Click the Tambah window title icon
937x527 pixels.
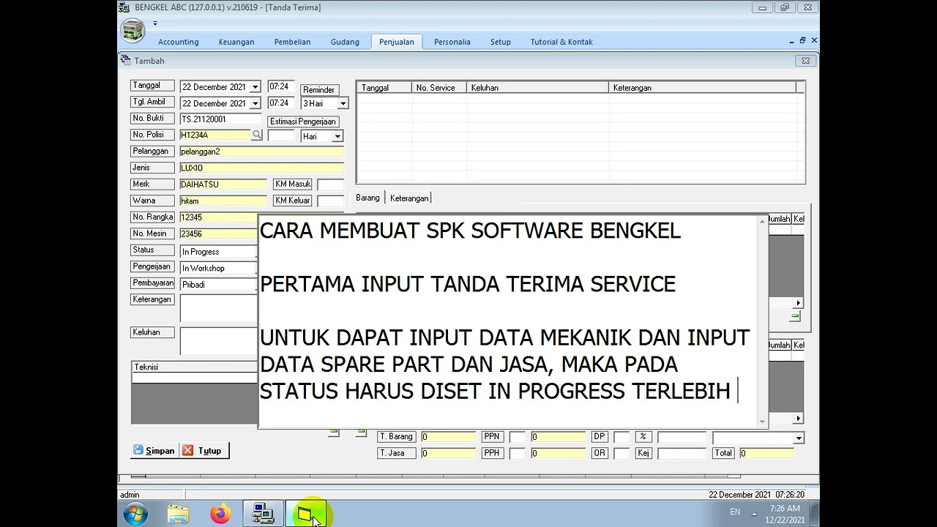coord(125,61)
